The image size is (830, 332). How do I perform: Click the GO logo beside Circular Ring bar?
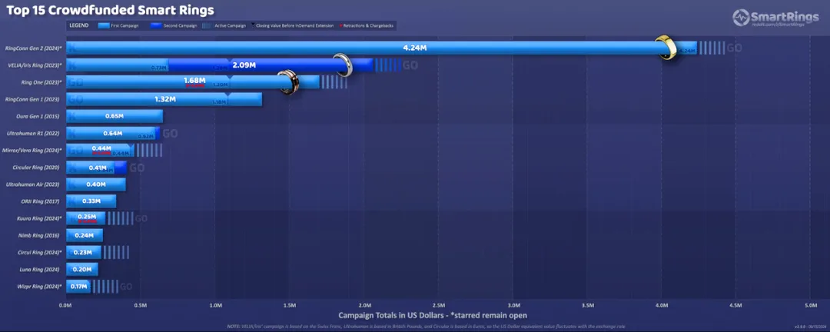tap(137, 168)
